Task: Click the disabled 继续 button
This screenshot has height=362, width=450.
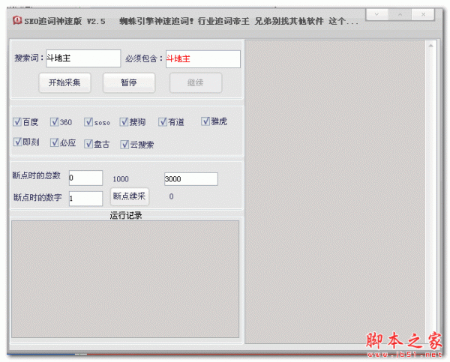Action: point(196,82)
